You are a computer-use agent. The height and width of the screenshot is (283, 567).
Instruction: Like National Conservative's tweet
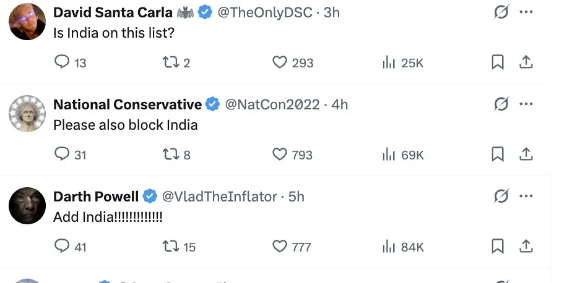280,154
